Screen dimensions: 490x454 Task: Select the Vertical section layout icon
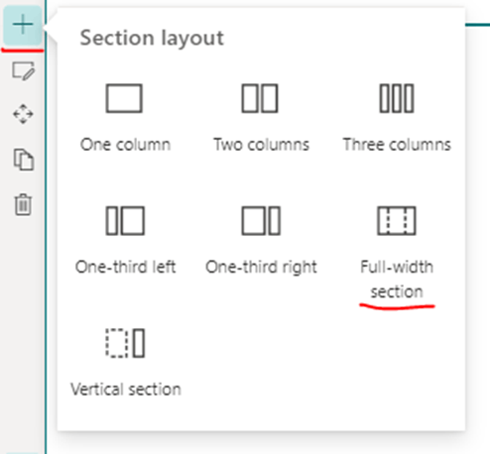tap(125, 343)
